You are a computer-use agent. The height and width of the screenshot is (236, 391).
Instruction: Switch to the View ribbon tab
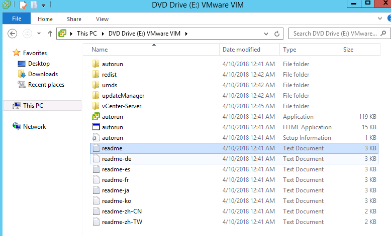pos(102,19)
